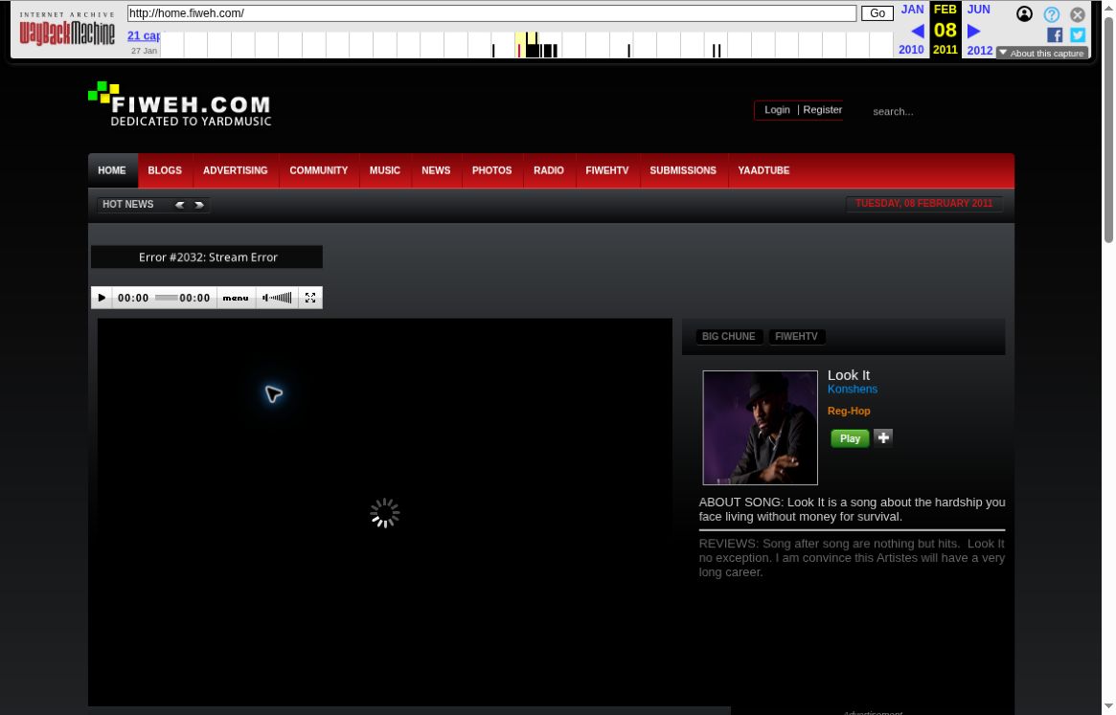Open the YAADTUBE menu item
This screenshot has height=715, width=1116.
[763, 170]
